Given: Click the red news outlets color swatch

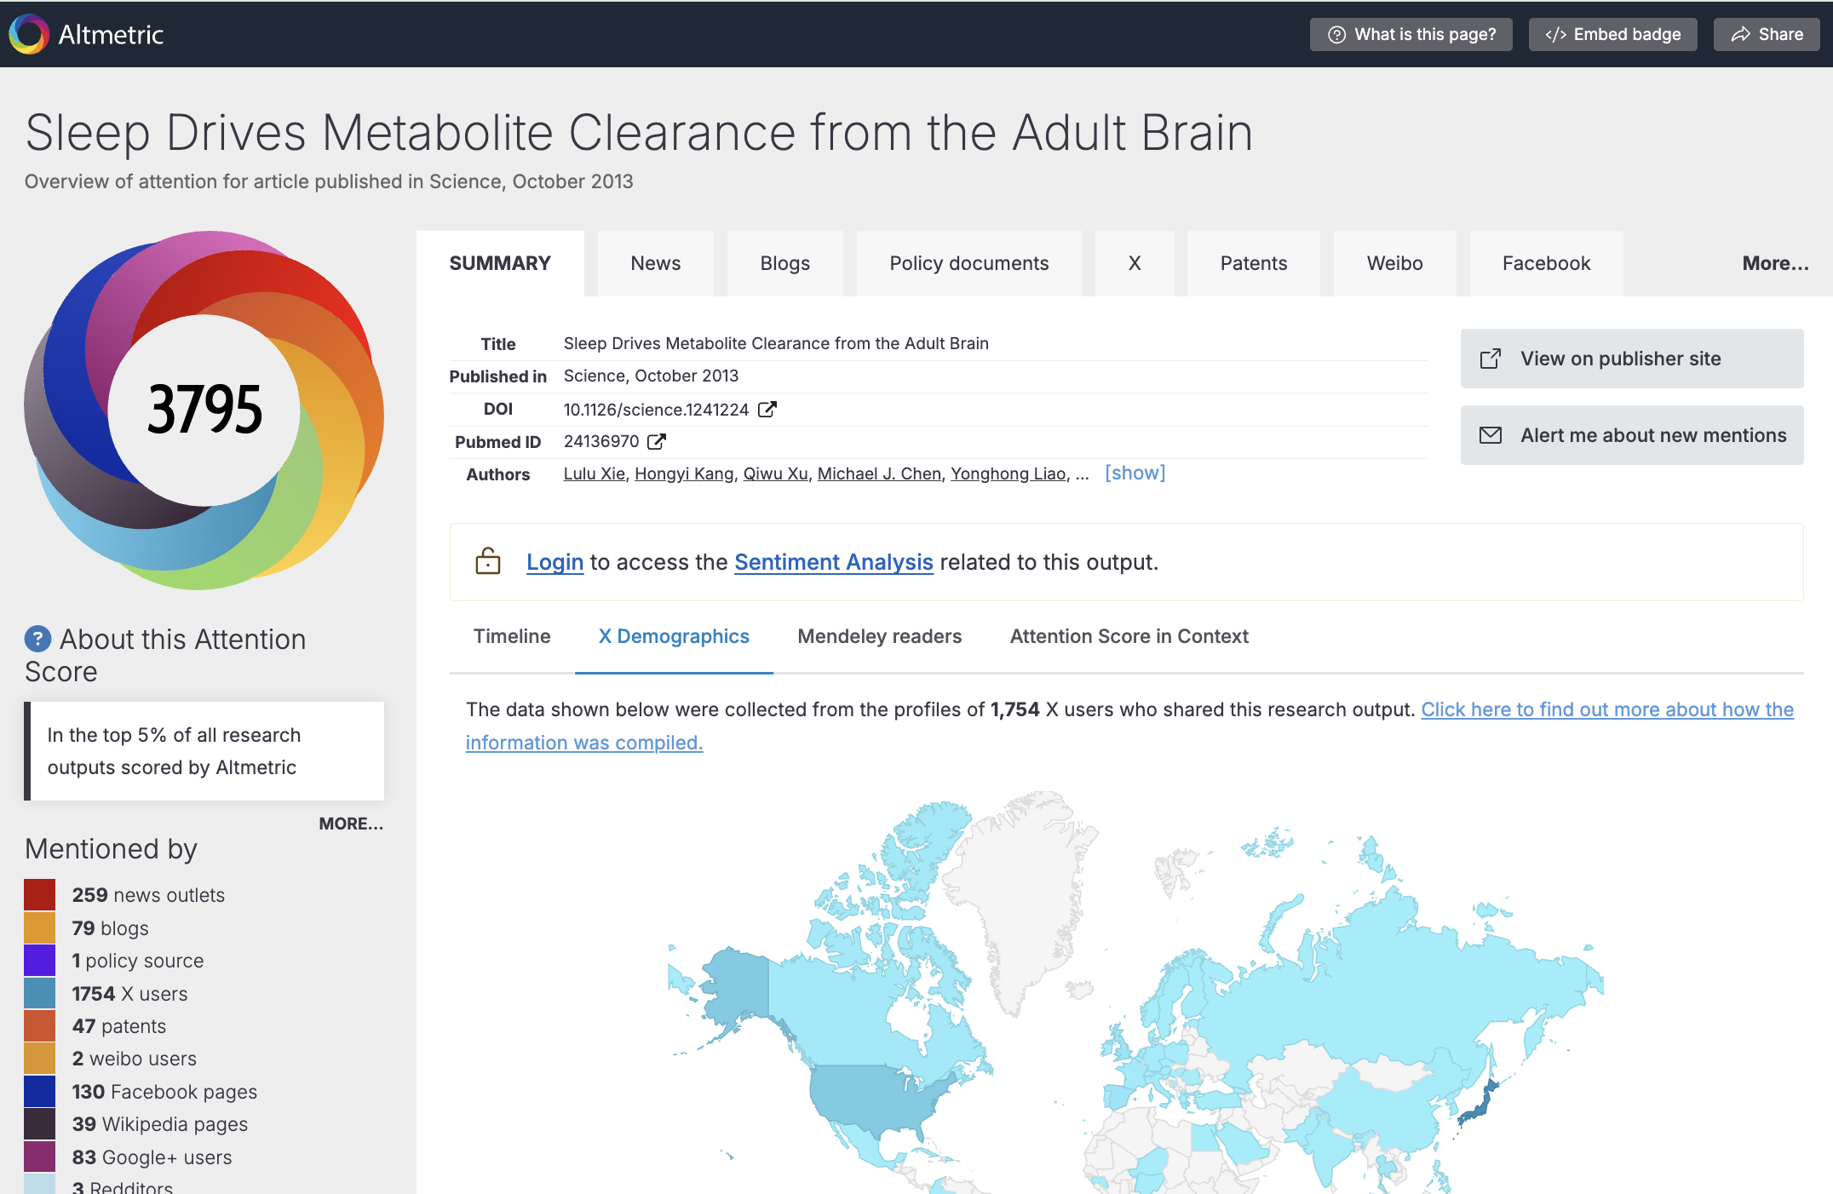Looking at the screenshot, I should (40, 895).
